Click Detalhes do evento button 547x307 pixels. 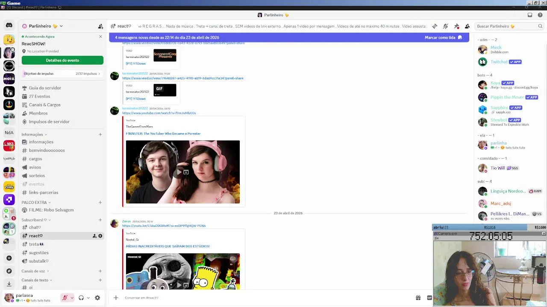point(62,60)
